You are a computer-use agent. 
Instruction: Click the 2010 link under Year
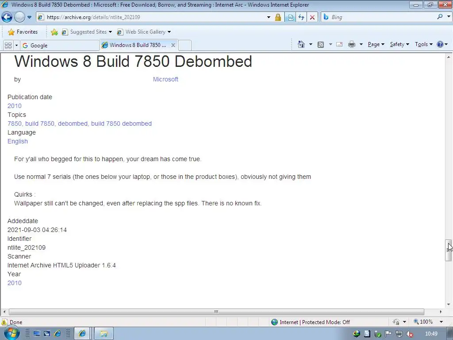click(15, 283)
